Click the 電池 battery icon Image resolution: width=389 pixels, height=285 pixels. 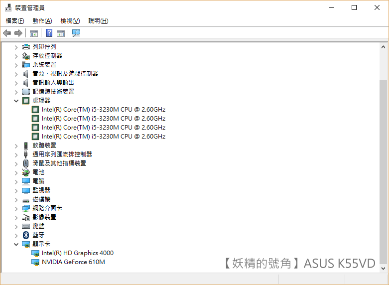26,172
